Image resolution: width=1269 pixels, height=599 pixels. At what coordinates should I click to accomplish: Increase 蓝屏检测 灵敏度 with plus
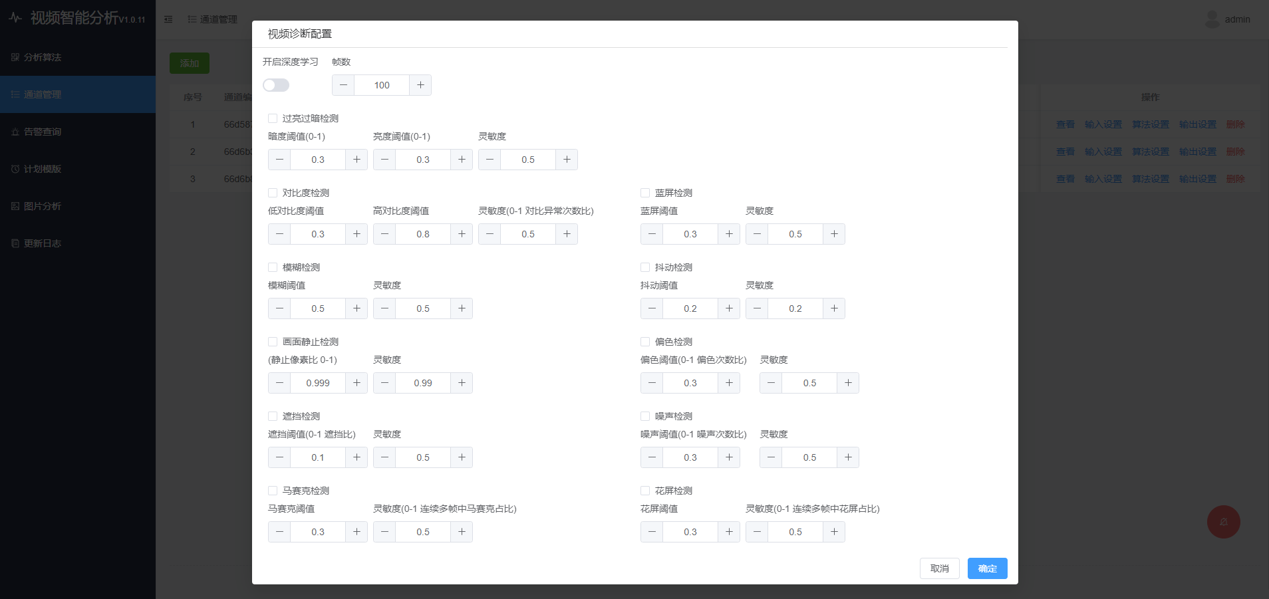pos(834,234)
